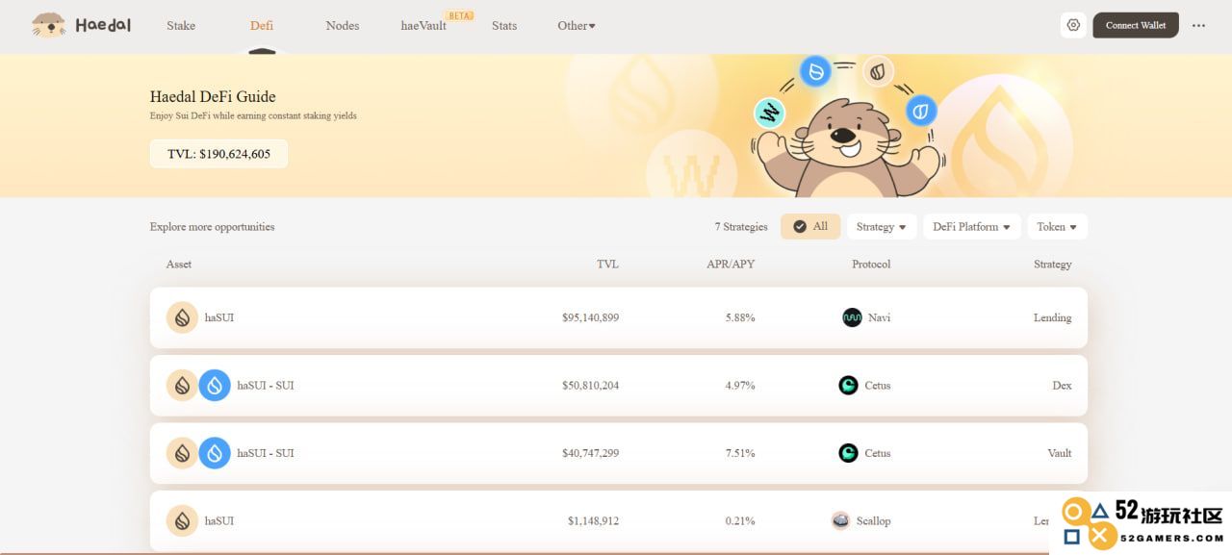Open the haSUI Navi Lending row

(x=619, y=317)
